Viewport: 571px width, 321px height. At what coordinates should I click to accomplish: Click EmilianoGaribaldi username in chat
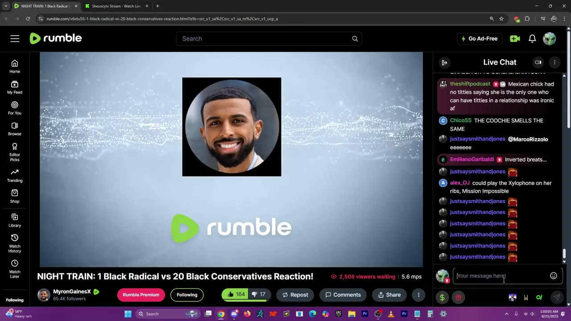[472, 159]
